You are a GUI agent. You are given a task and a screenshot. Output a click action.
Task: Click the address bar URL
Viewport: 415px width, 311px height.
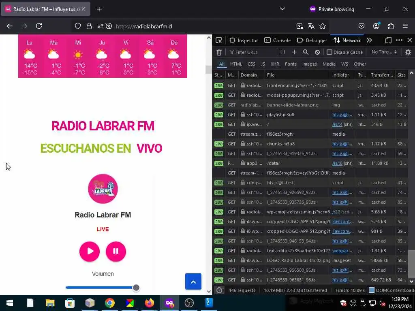tap(144, 26)
